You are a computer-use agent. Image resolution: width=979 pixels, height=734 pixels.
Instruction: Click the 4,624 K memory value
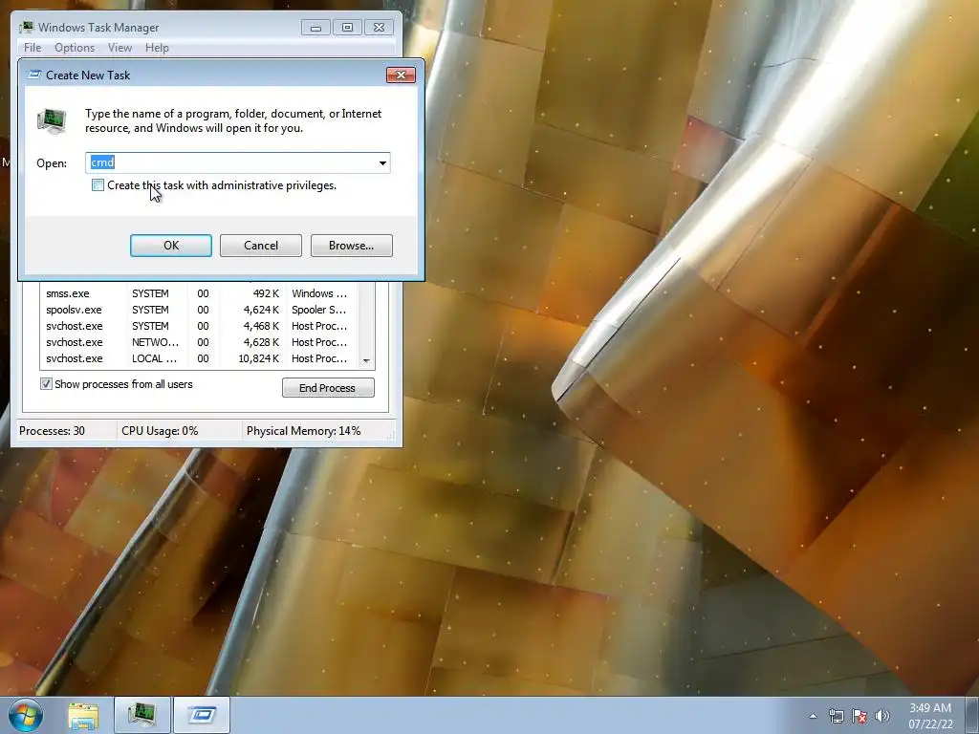coord(261,310)
